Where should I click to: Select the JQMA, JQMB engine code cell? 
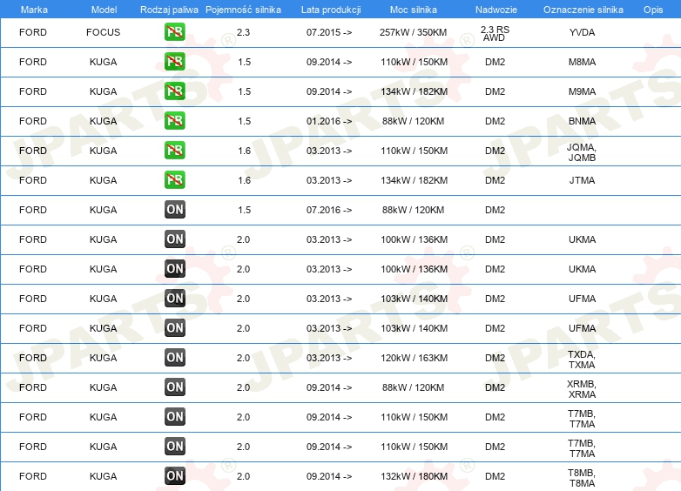(582, 152)
